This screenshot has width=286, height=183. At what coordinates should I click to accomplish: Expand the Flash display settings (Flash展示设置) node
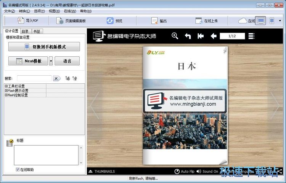click(x=6, y=91)
